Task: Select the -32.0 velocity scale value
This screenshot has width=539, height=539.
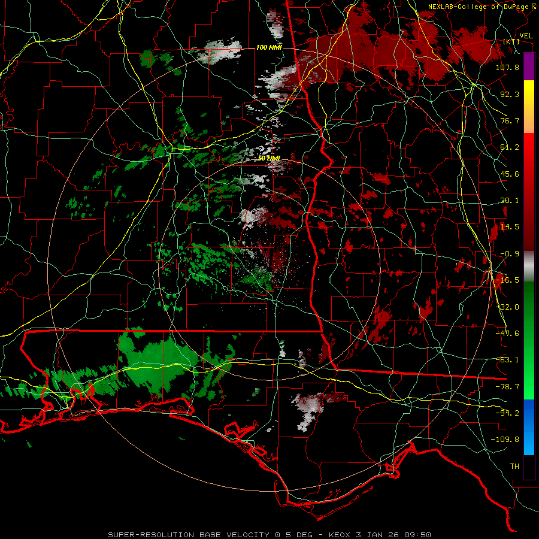Action: pyautogui.click(x=507, y=307)
